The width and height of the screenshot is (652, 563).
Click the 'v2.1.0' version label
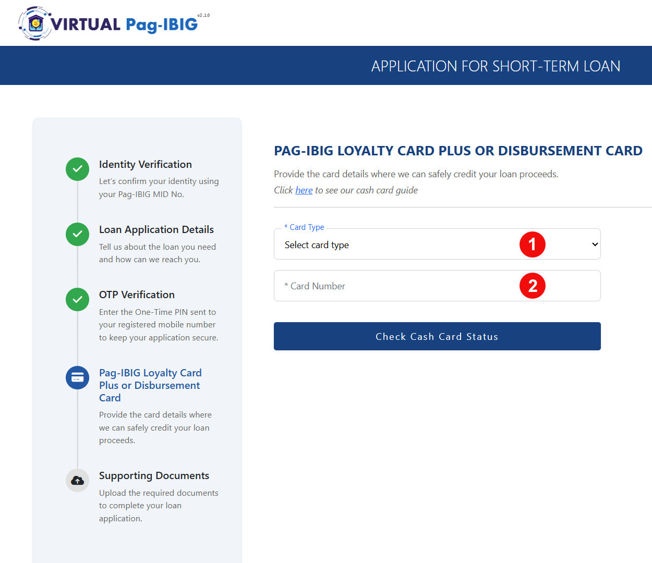[x=203, y=16]
